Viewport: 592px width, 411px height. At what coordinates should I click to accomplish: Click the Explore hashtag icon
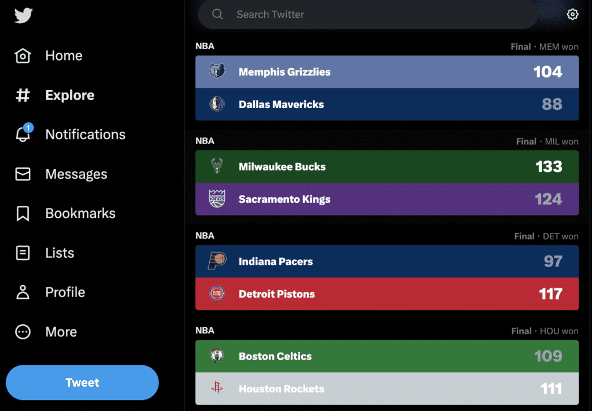pyautogui.click(x=23, y=95)
